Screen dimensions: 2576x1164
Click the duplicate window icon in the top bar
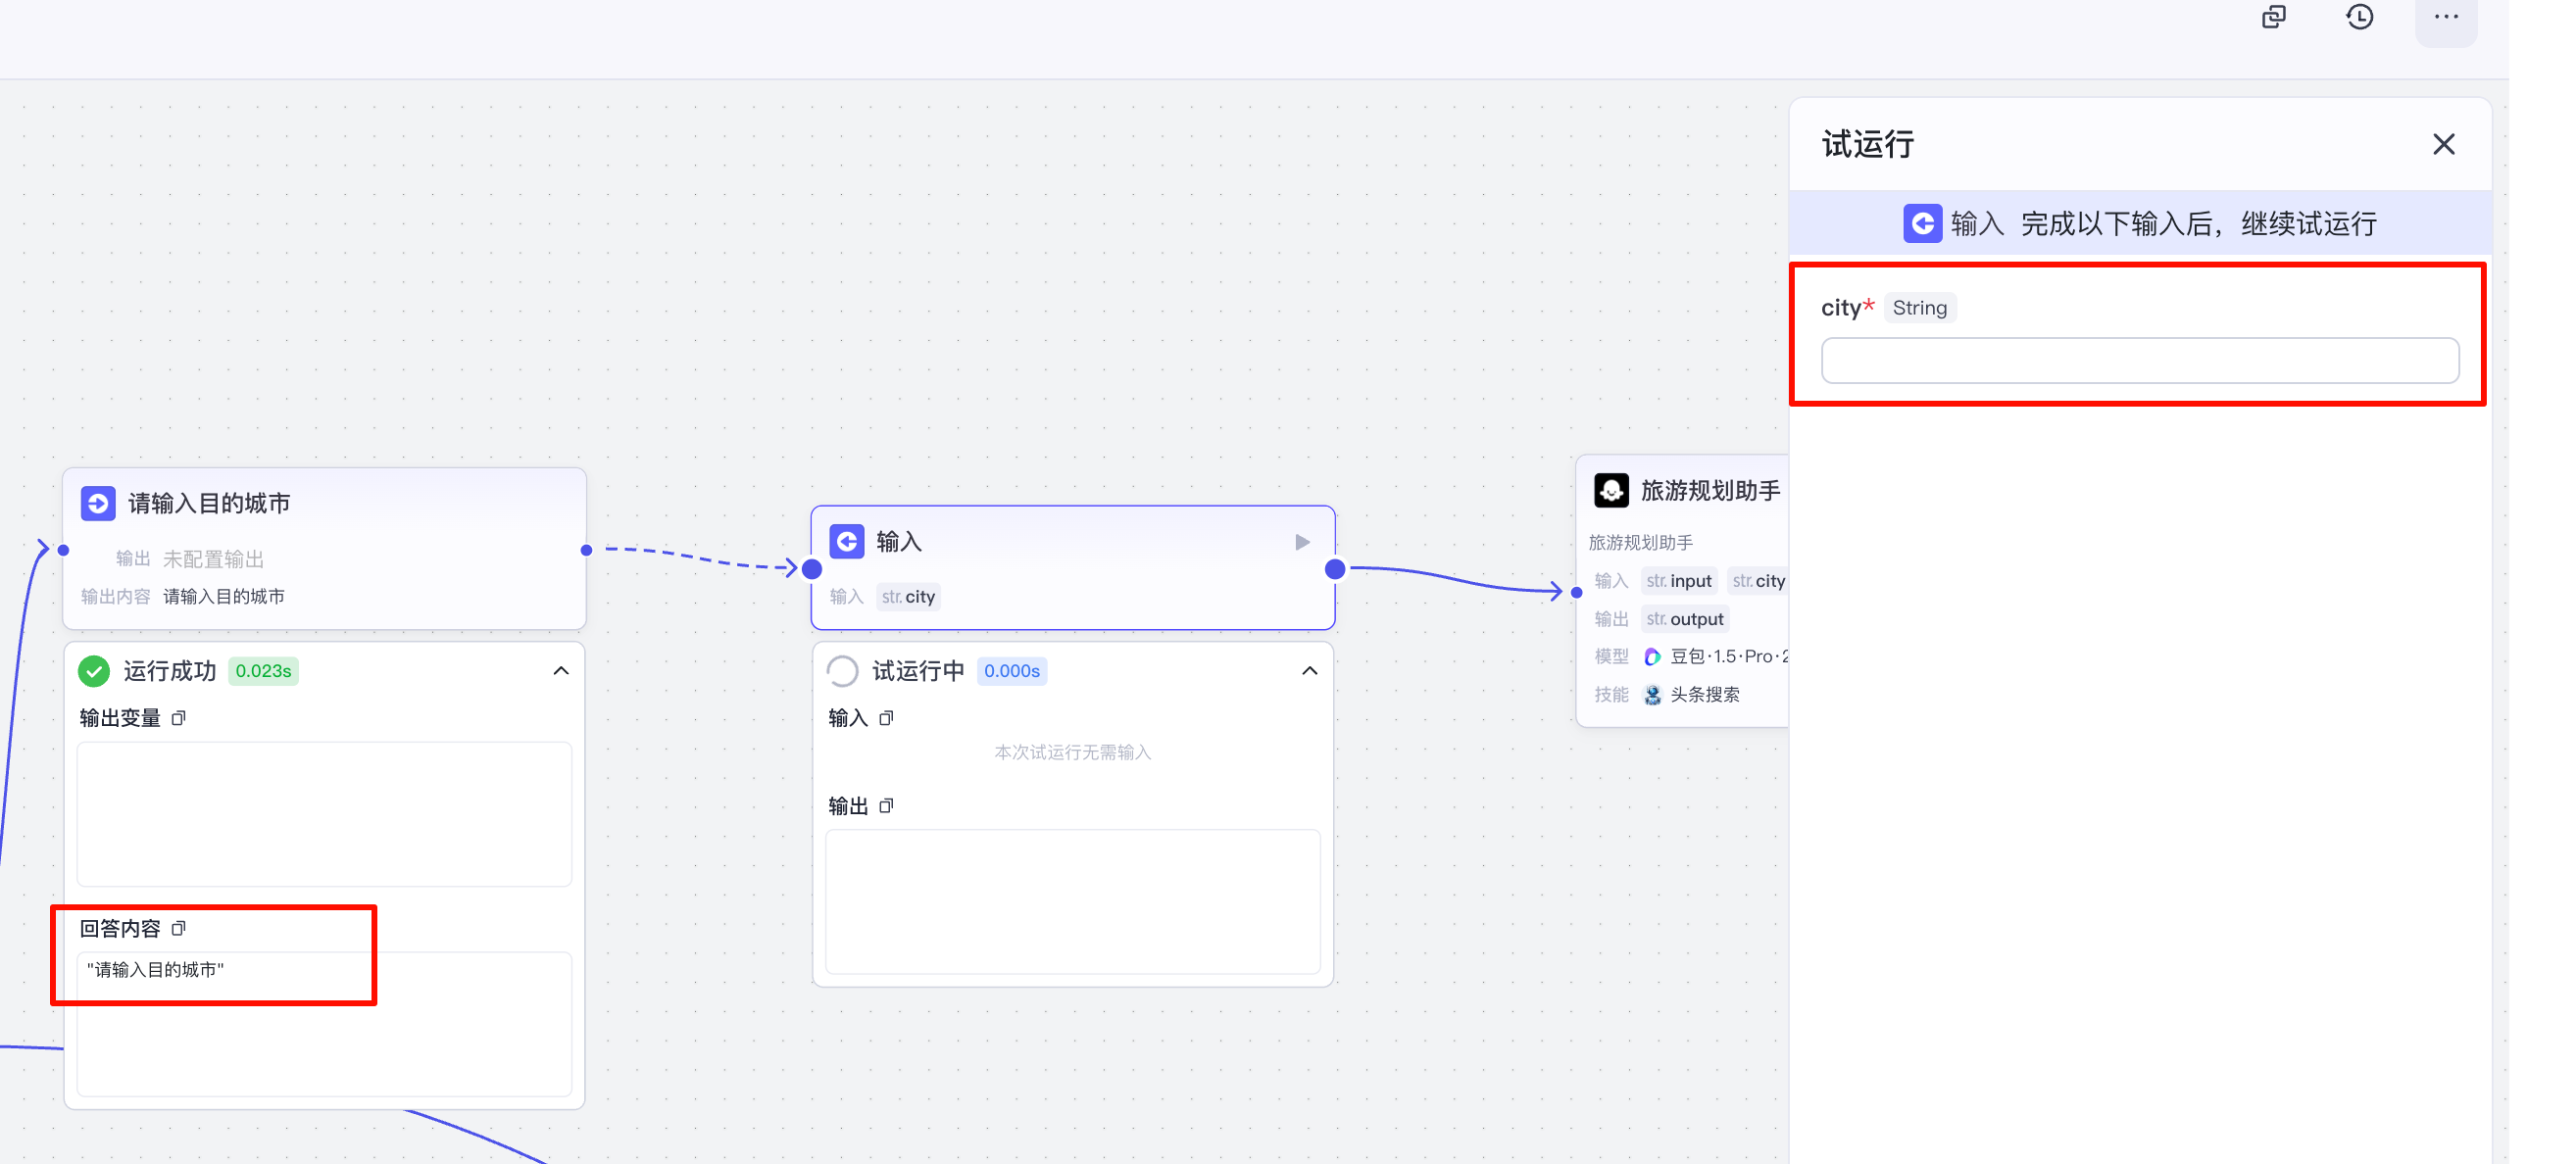point(2273,17)
